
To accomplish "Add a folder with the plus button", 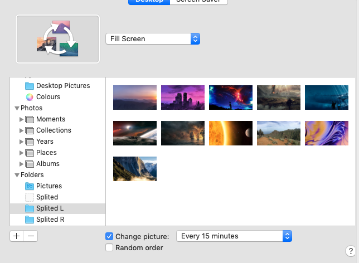I will point(17,236).
